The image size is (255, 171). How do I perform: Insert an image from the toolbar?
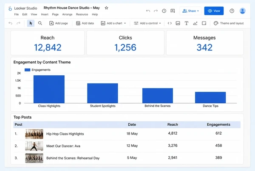(x=178, y=23)
